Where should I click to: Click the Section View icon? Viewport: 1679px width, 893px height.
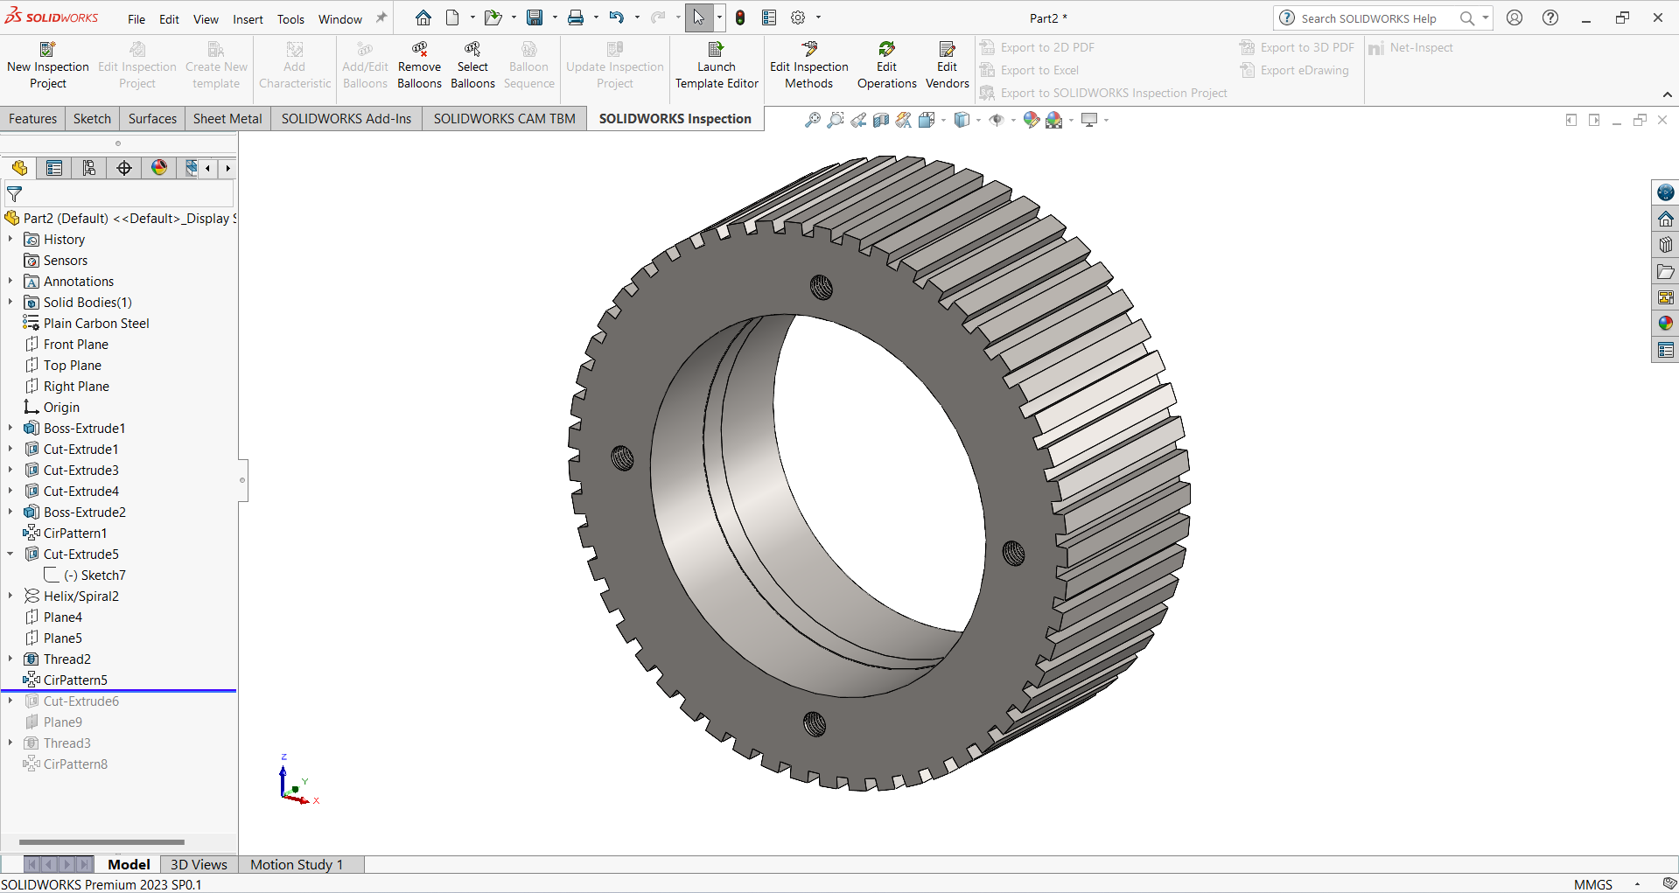881,120
